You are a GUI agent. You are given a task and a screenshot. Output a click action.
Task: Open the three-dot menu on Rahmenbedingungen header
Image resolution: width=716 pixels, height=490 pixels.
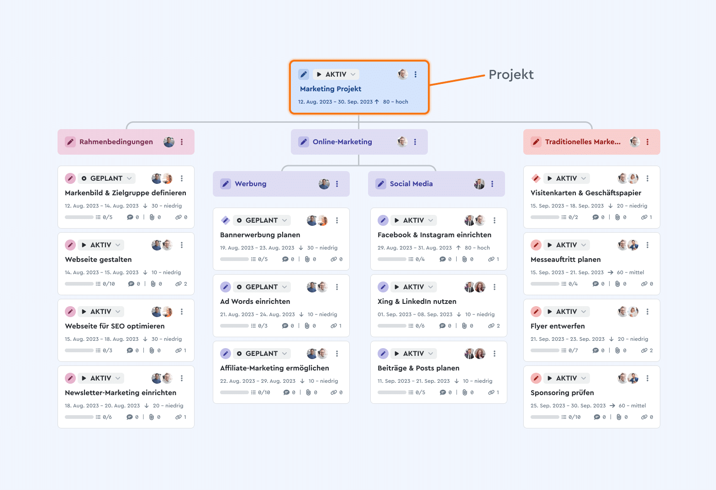click(182, 142)
